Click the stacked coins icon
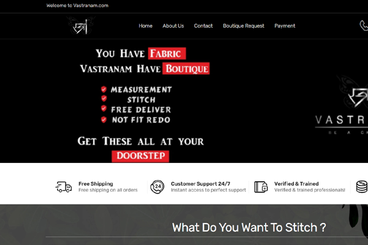Image resolution: width=368 pixels, height=245 pixels. pyautogui.click(x=362, y=187)
